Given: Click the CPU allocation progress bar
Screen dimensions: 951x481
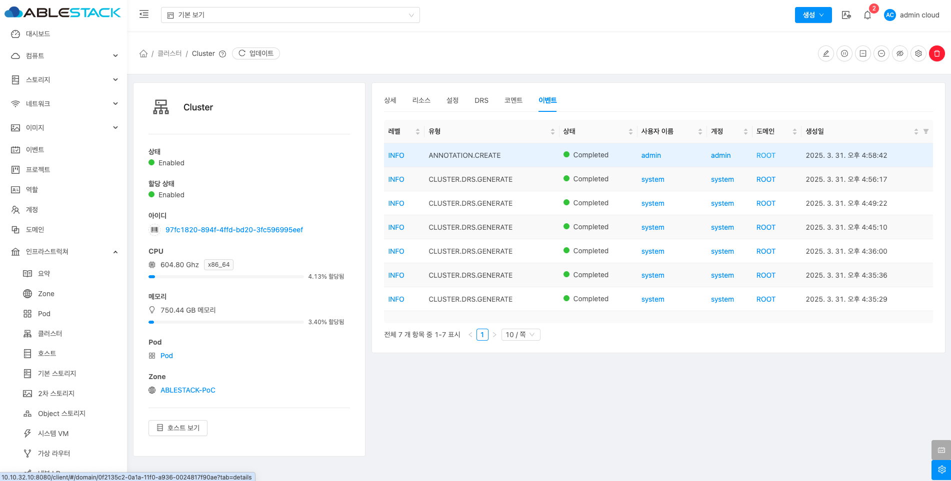Looking at the screenshot, I should (x=226, y=277).
